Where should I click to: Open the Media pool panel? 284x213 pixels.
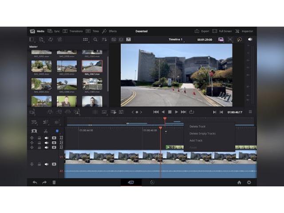[37, 31]
